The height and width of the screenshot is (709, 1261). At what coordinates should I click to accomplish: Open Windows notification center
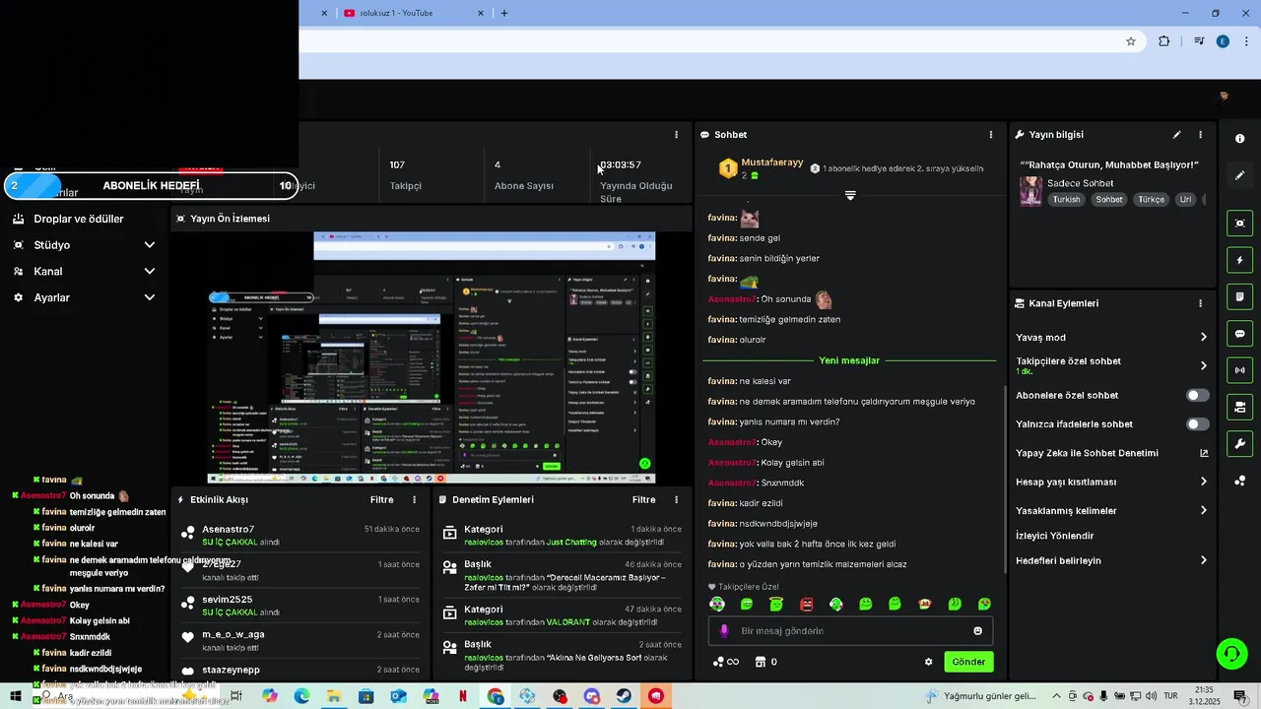click(1241, 696)
